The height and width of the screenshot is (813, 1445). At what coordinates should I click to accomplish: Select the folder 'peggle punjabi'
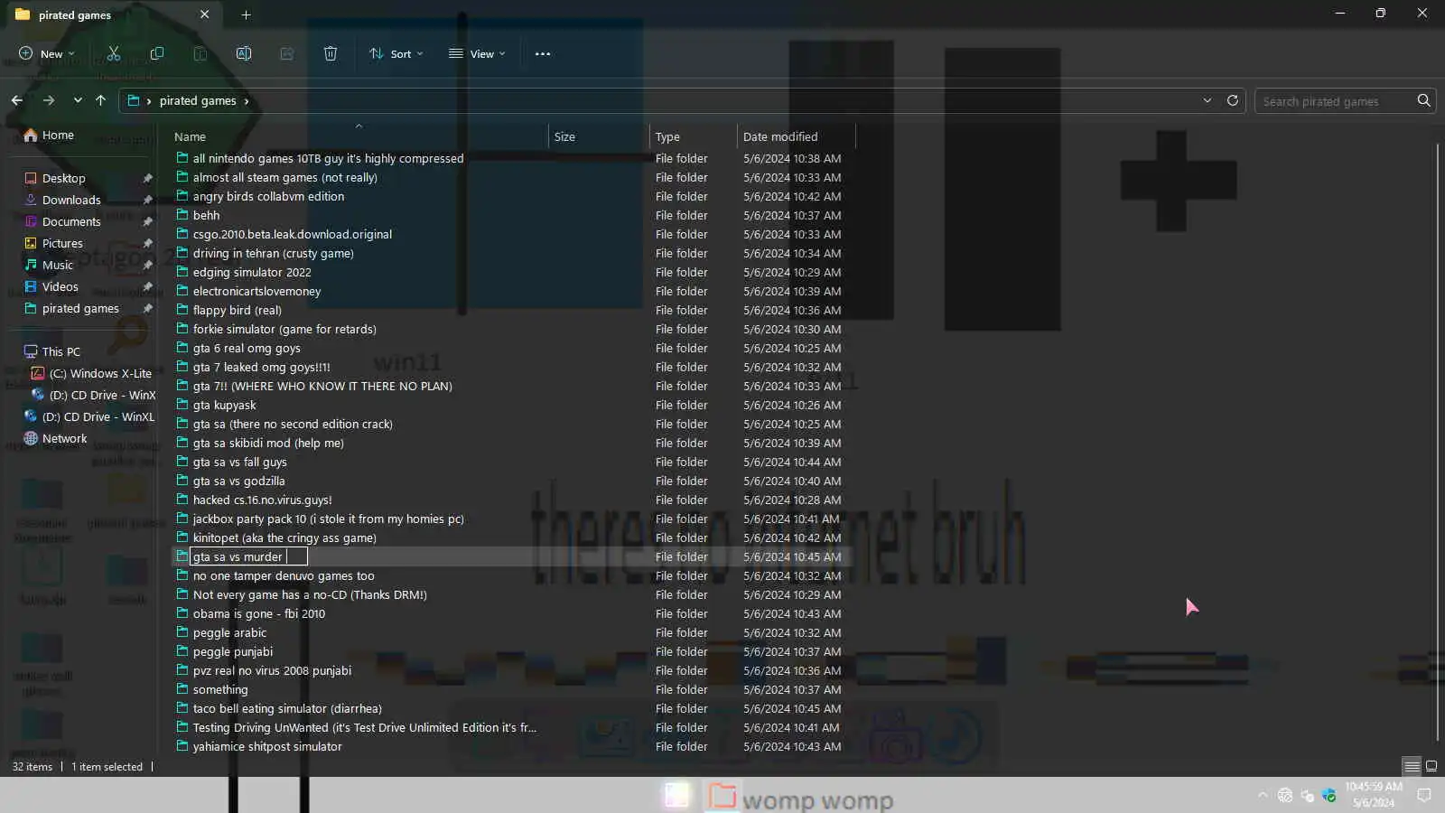pos(233,651)
